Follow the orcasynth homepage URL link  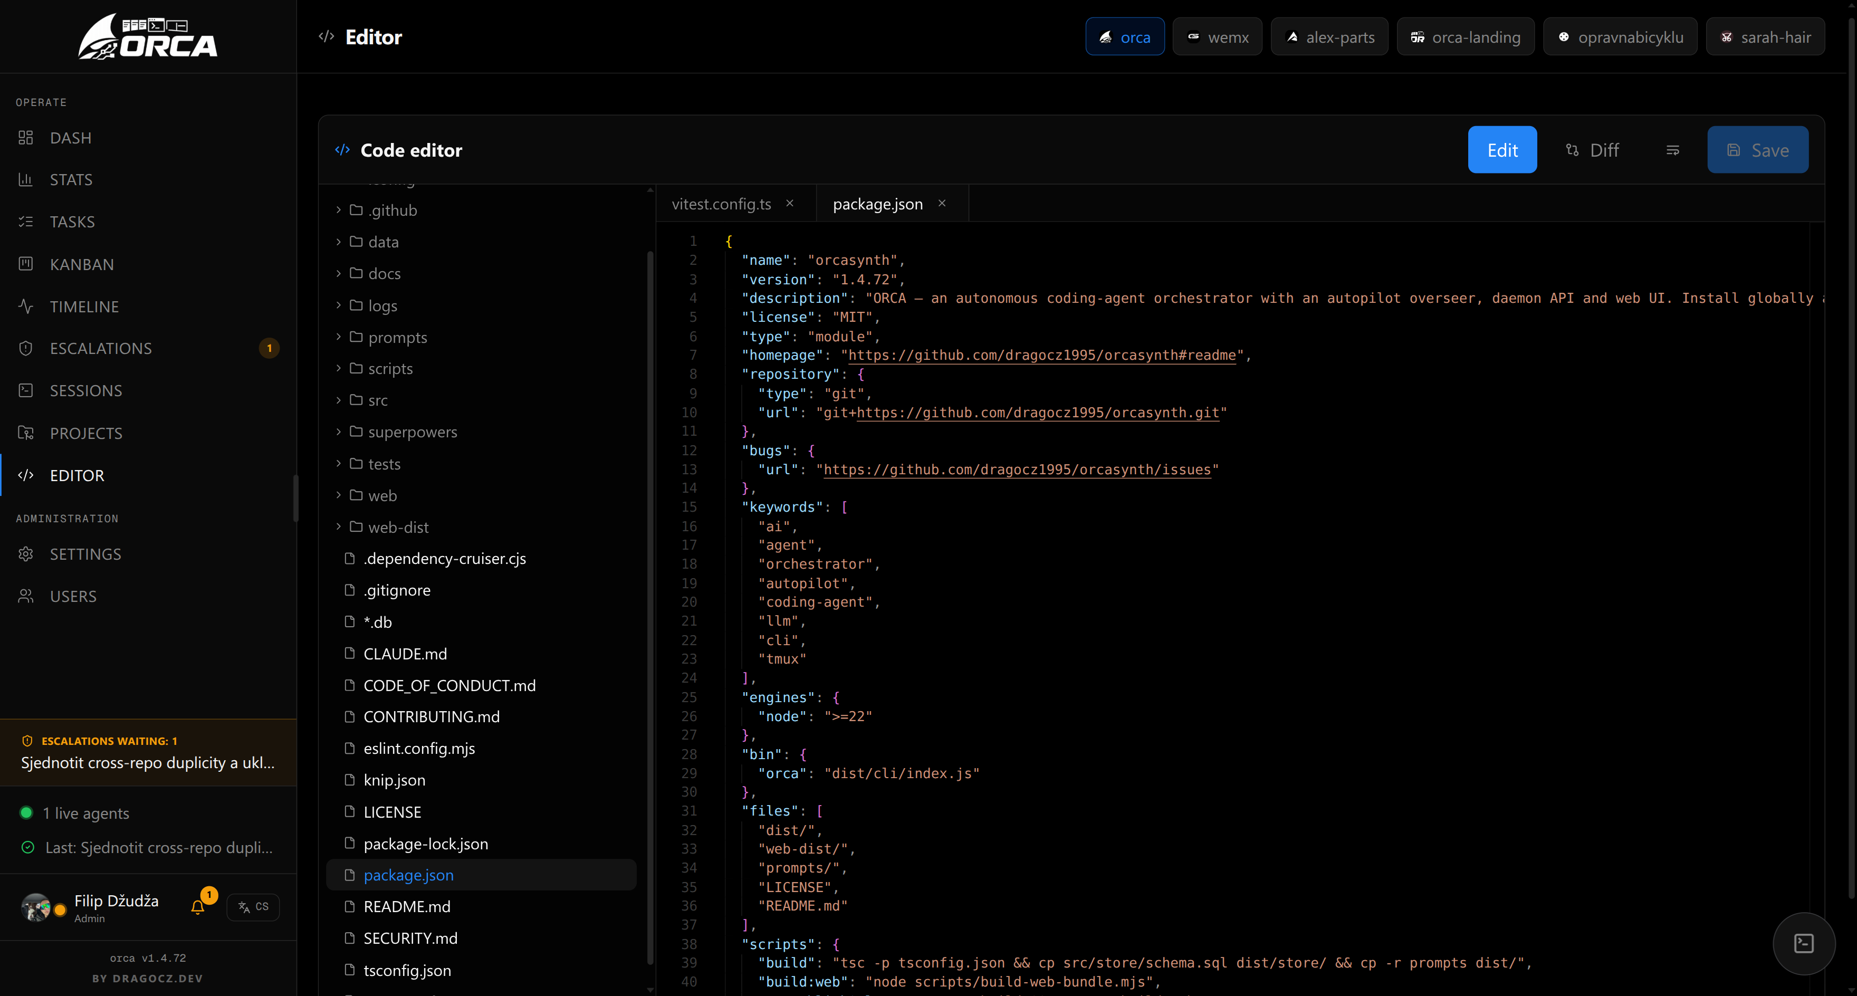pos(1042,356)
